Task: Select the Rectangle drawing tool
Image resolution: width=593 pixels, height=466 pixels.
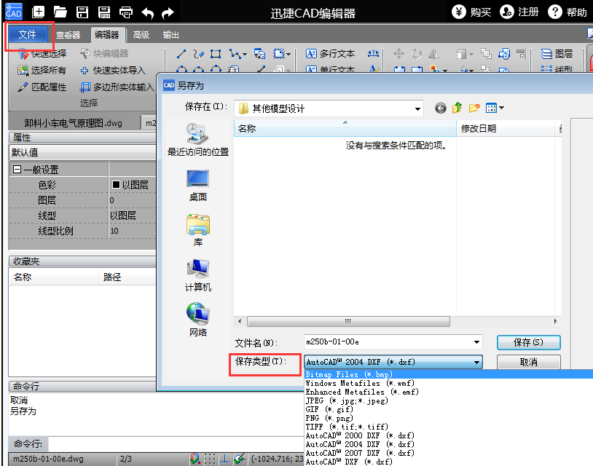Action: pyautogui.click(x=216, y=54)
